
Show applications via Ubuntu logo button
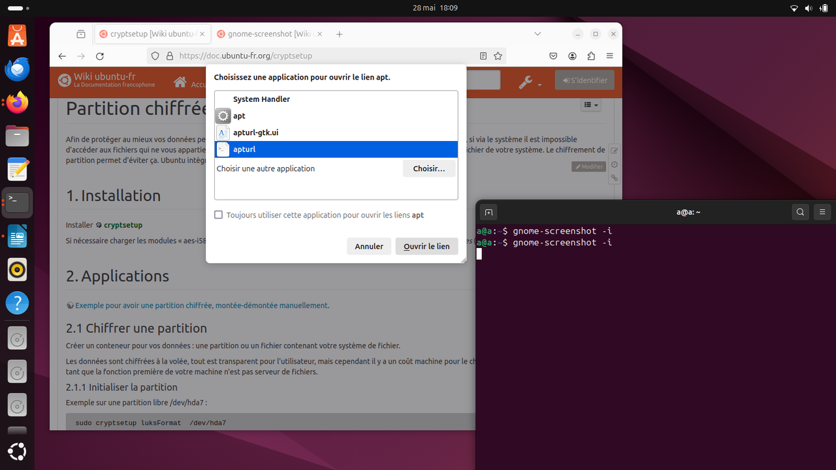17,451
